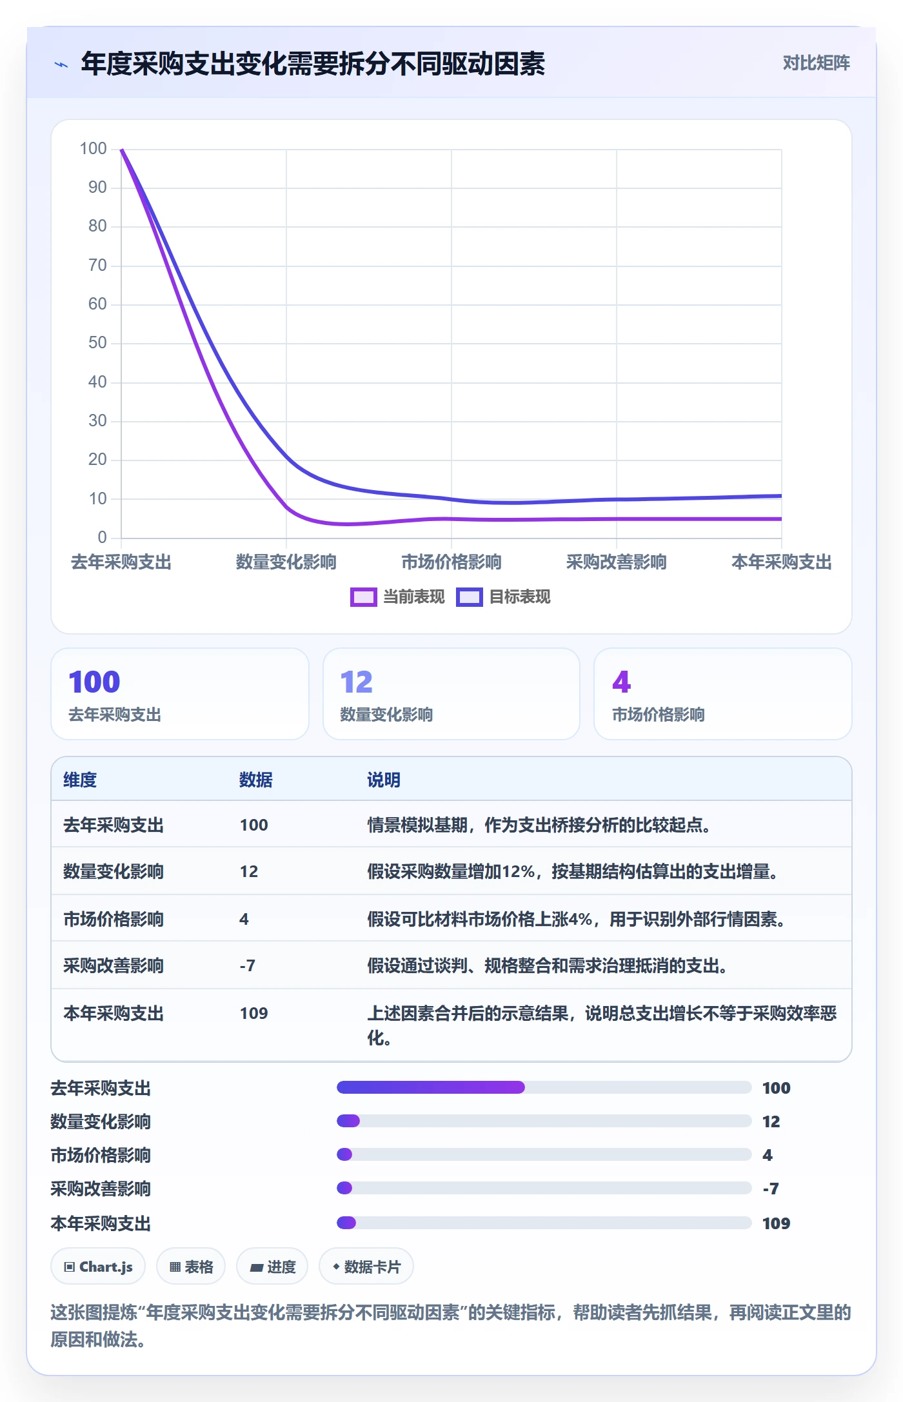The image size is (903, 1402).
Task: Click the caption paragraph starting with 这张图提炼
Action: point(451,1326)
